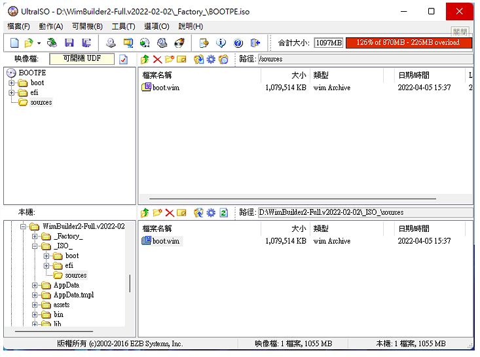Screen dimensions: 480x357
Task: Refresh the local file list
Action: pos(224,213)
